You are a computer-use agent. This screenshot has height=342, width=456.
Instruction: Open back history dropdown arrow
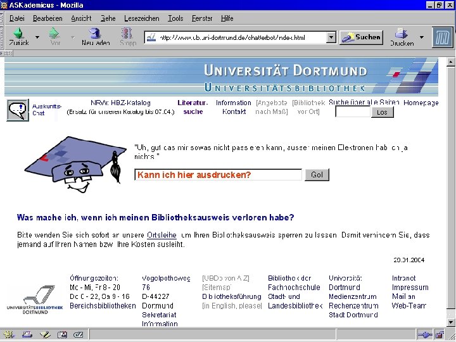[37, 37]
